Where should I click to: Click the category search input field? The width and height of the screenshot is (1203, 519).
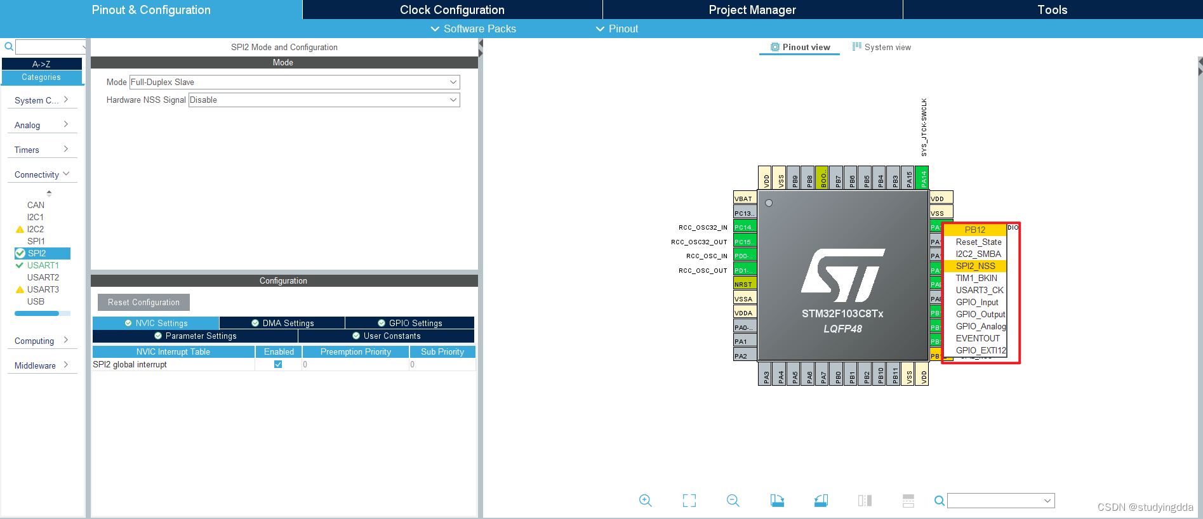click(50, 46)
